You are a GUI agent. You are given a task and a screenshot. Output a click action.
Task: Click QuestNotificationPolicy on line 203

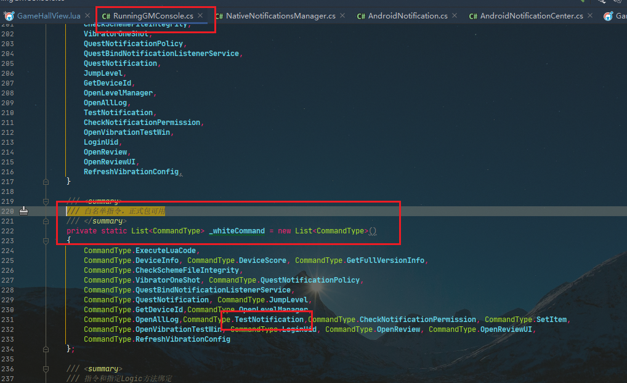click(133, 44)
